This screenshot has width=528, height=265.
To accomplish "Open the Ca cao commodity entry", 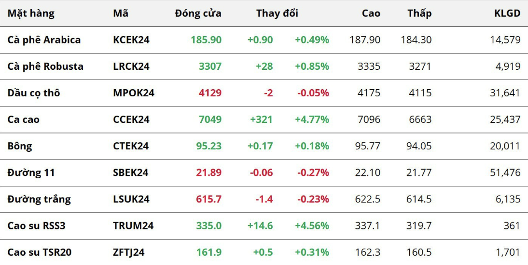I will point(24,119).
